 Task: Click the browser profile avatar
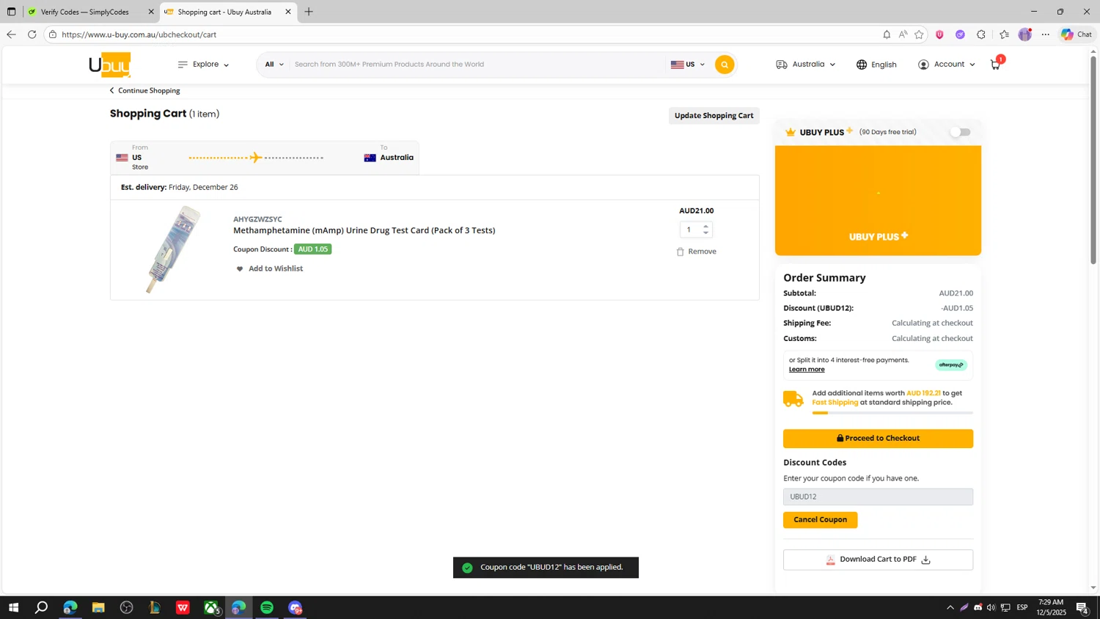coord(1025,34)
